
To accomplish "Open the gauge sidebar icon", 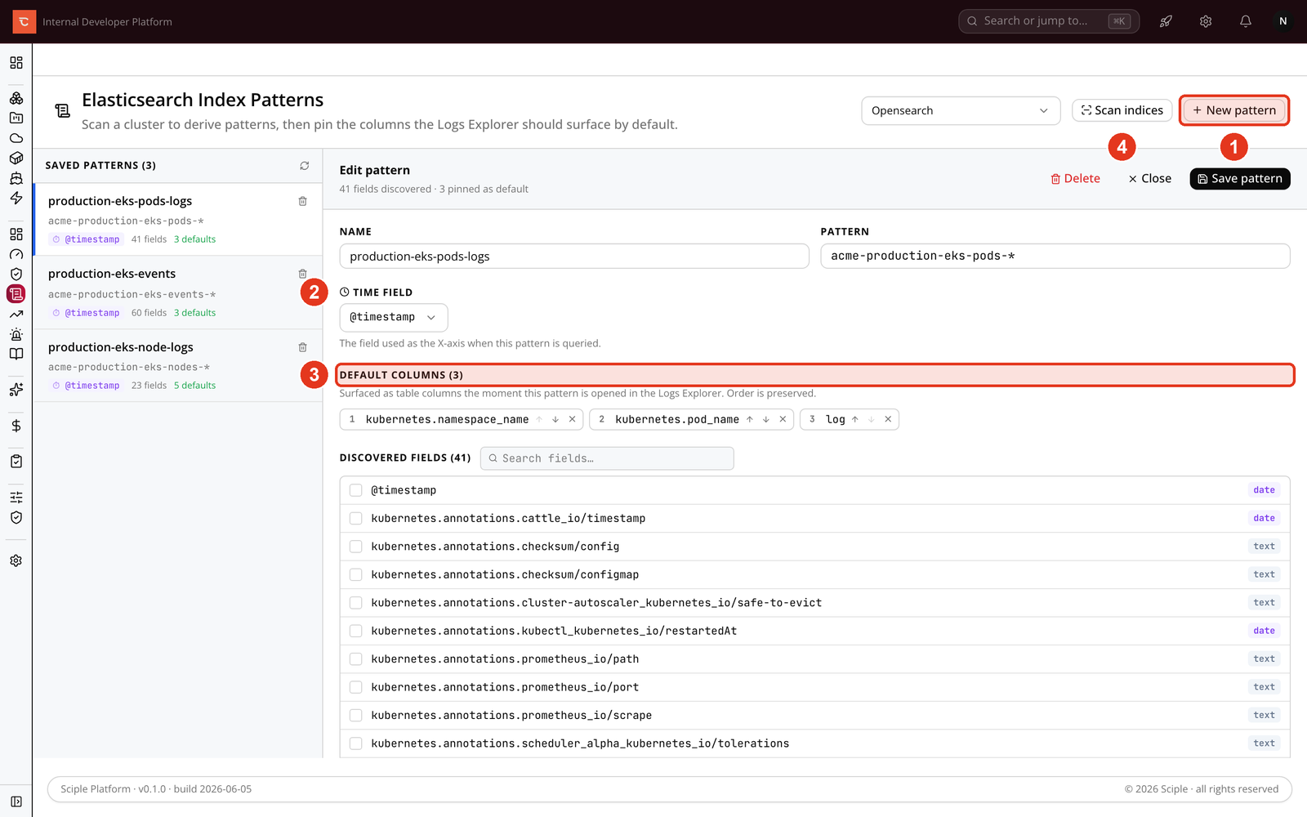I will point(16,254).
